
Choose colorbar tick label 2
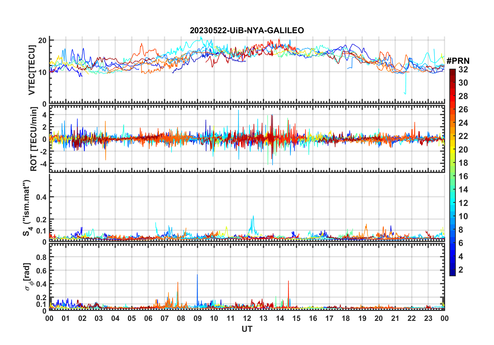coord(461,270)
